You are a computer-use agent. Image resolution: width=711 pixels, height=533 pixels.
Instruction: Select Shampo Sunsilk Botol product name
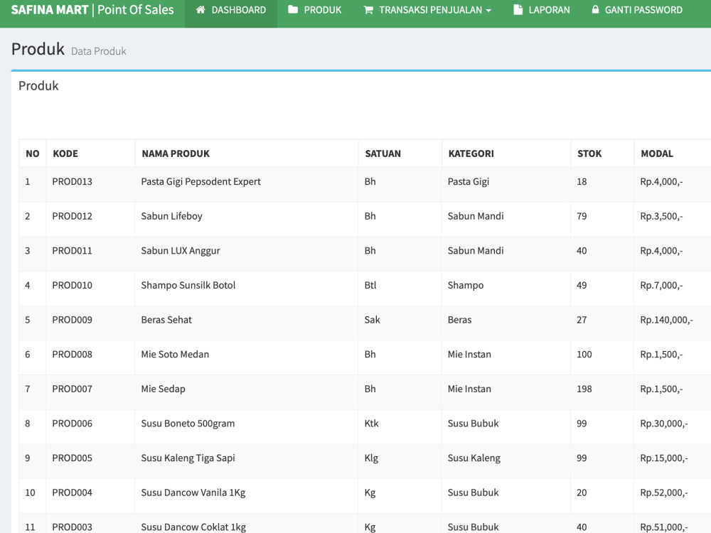(188, 285)
